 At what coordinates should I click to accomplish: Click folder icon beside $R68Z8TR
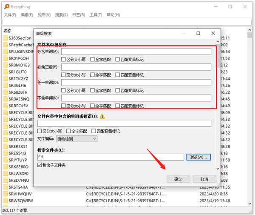[x=6, y=92]
